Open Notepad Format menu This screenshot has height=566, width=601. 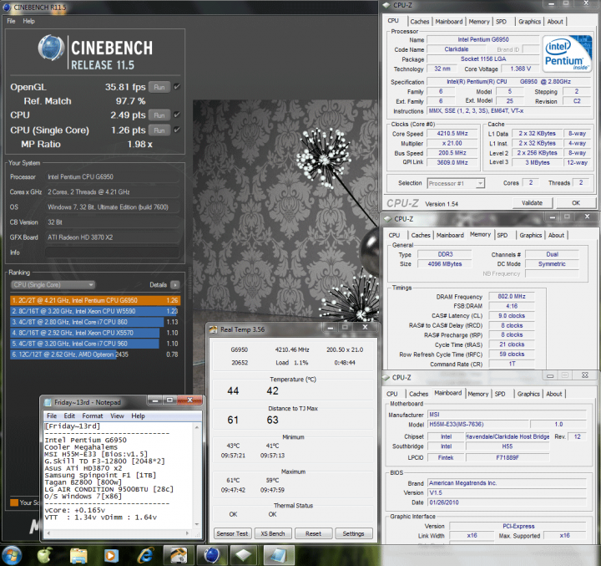tap(93, 416)
